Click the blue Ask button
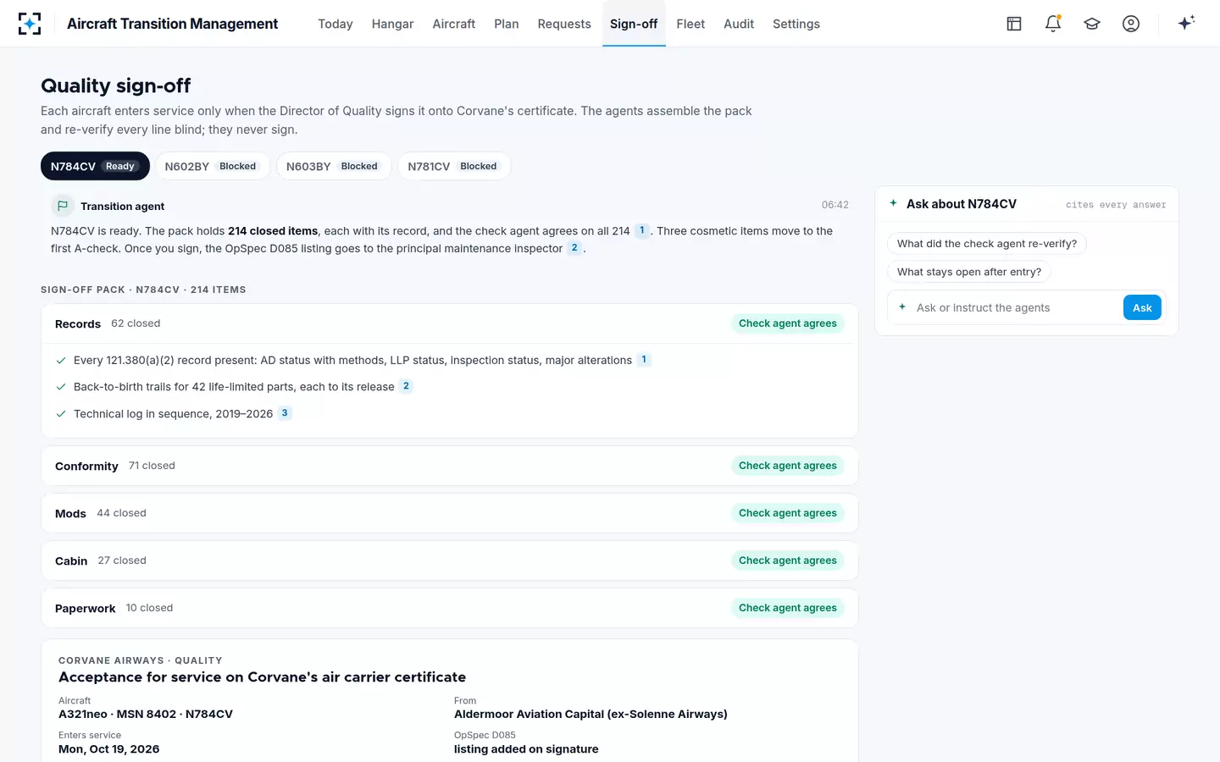The image size is (1220, 762). click(1142, 307)
